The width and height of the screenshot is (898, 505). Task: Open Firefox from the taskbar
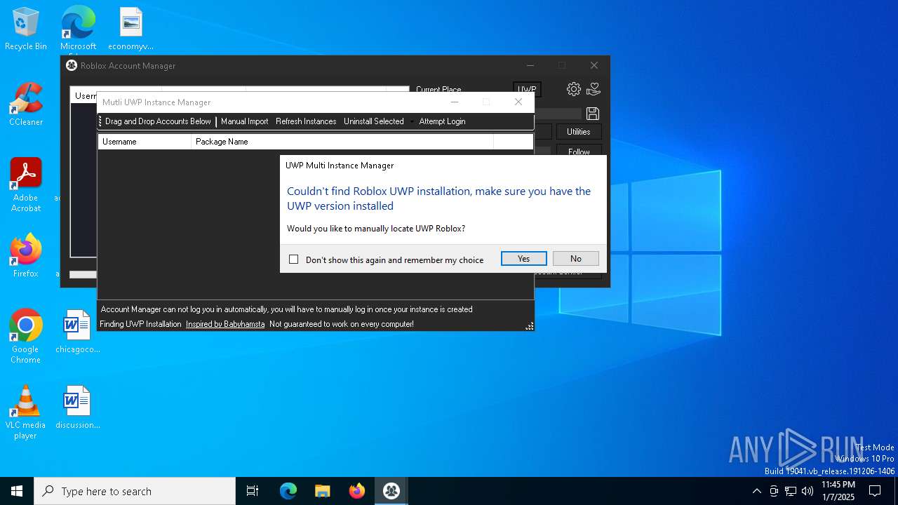click(x=357, y=491)
